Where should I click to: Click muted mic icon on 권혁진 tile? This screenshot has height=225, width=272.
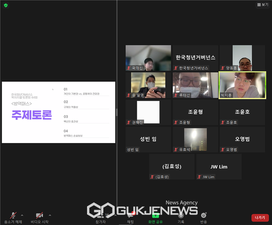coord(129,122)
